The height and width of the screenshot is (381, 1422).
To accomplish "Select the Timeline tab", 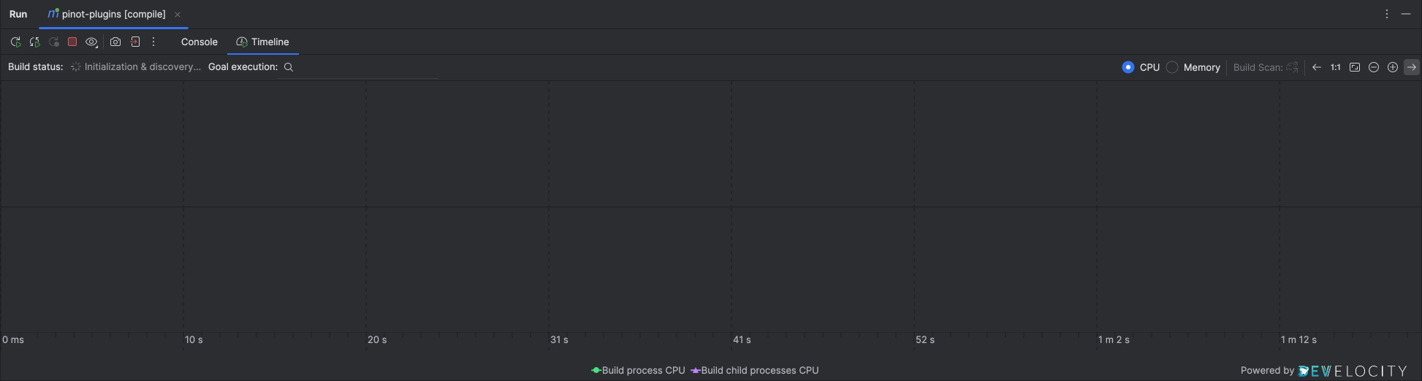I will pos(263,42).
